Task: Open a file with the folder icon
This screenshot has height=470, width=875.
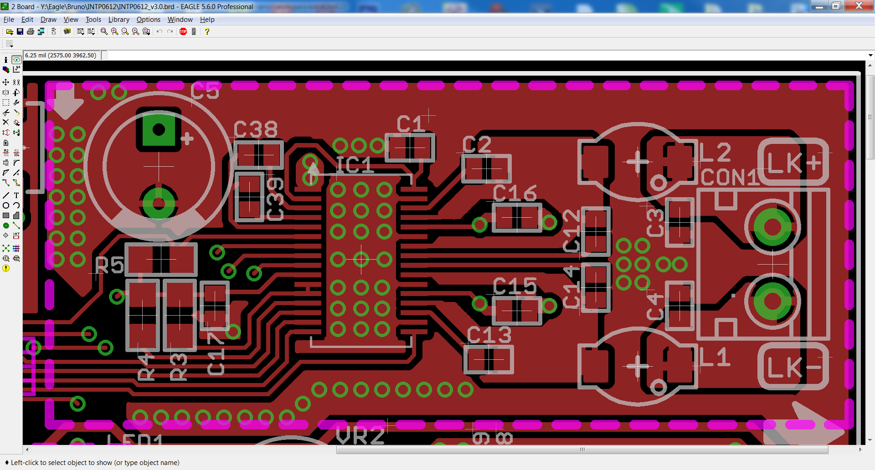Action: (x=10, y=31)
